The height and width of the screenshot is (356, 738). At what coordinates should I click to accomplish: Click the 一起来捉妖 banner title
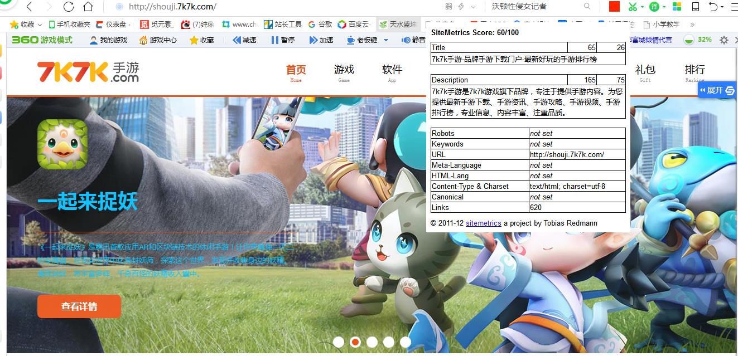point(88,202)
